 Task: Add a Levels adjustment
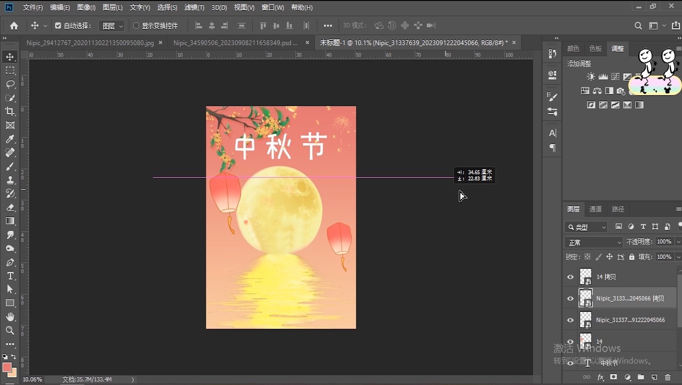603,77
